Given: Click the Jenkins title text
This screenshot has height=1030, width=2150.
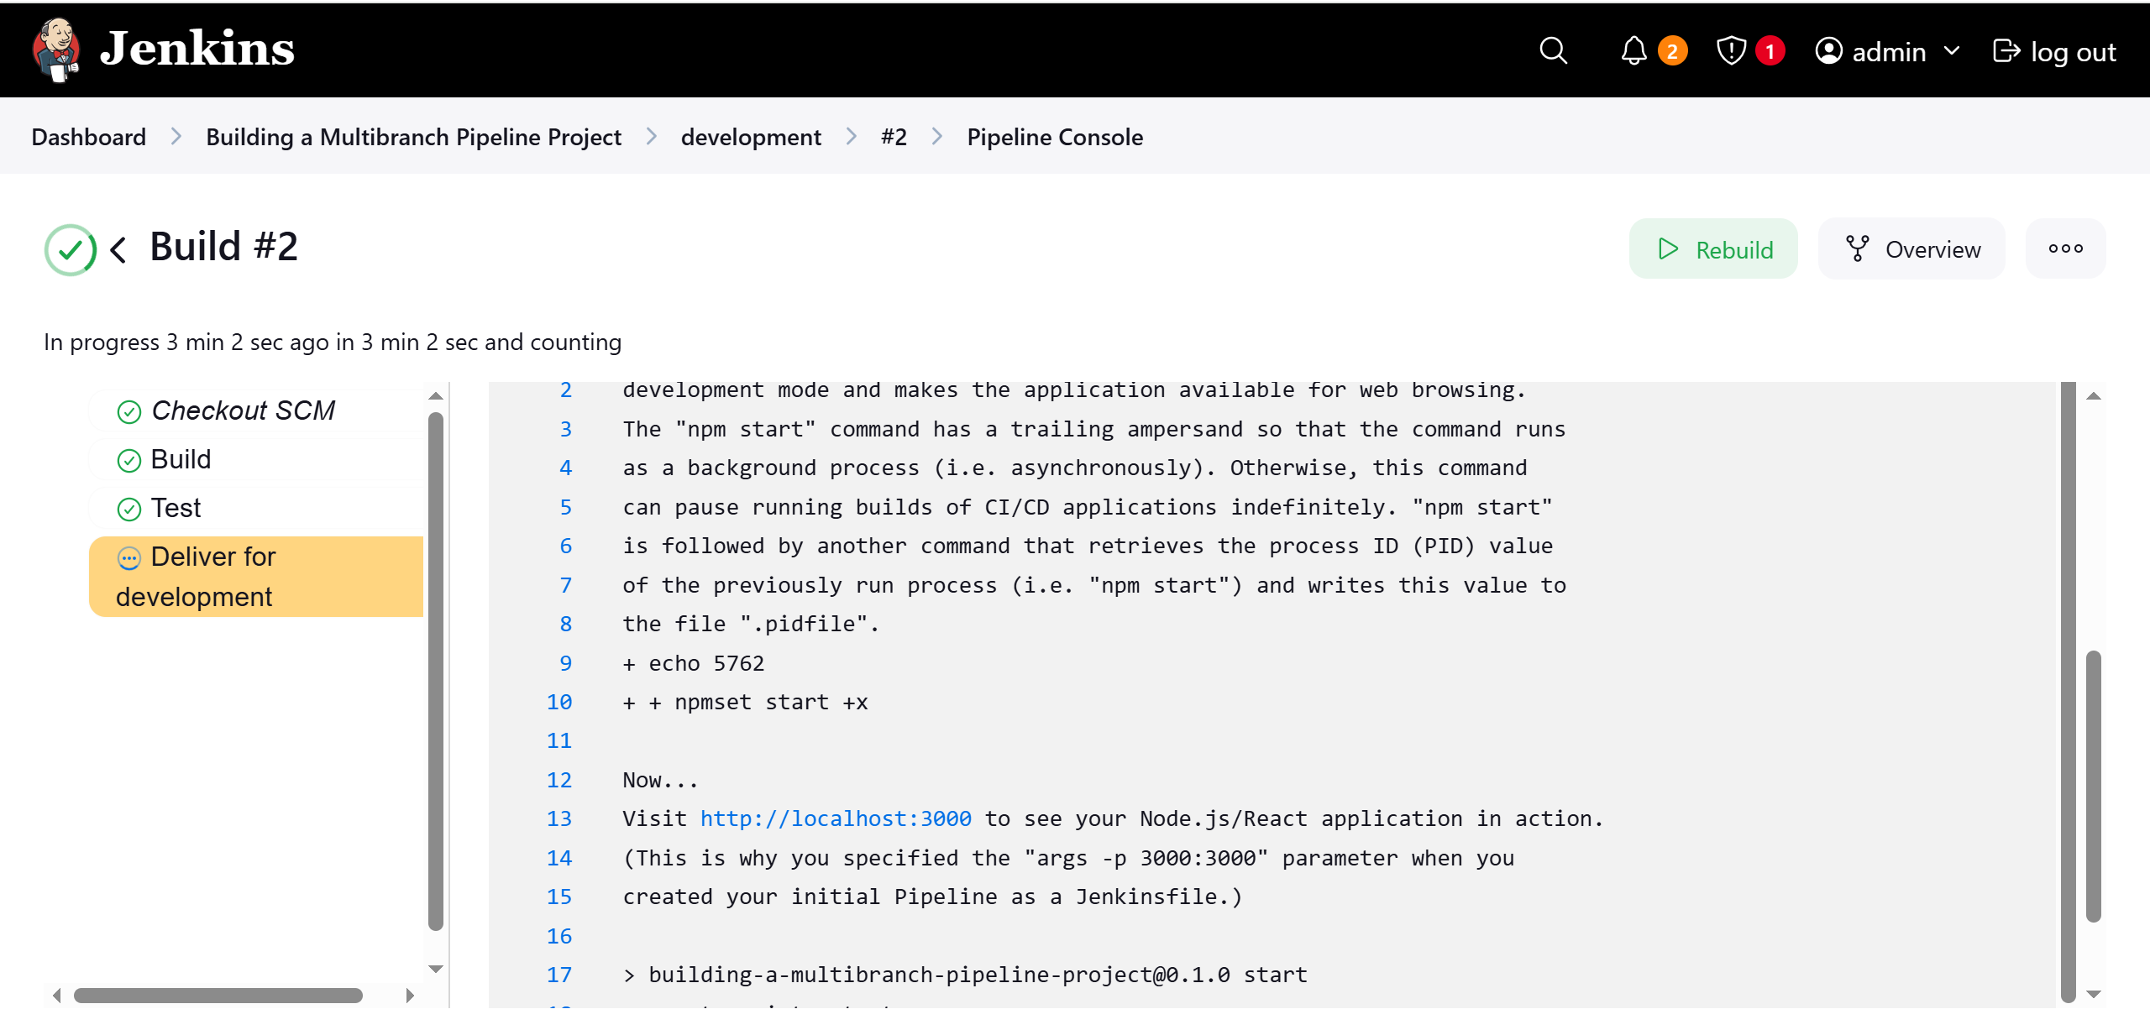Looking at the screenshot, I should pyautogui.click(x=197, y=49).
